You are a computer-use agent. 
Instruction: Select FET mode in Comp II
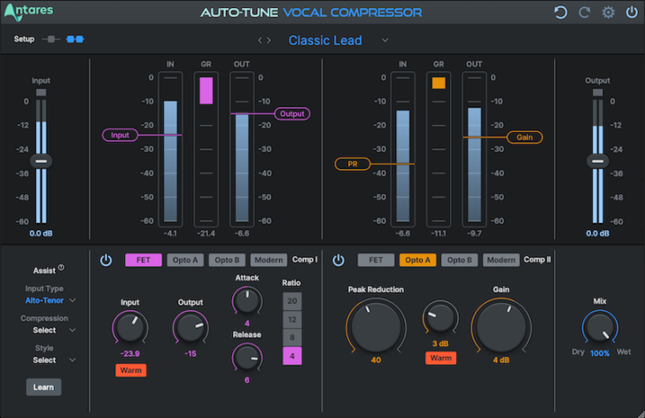[x=376, y=259]
